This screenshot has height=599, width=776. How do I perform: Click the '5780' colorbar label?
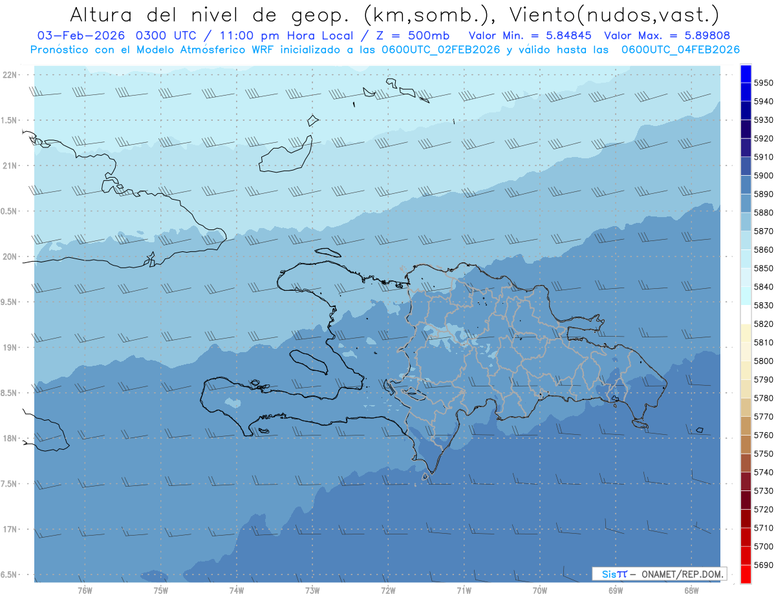[763, 398]
